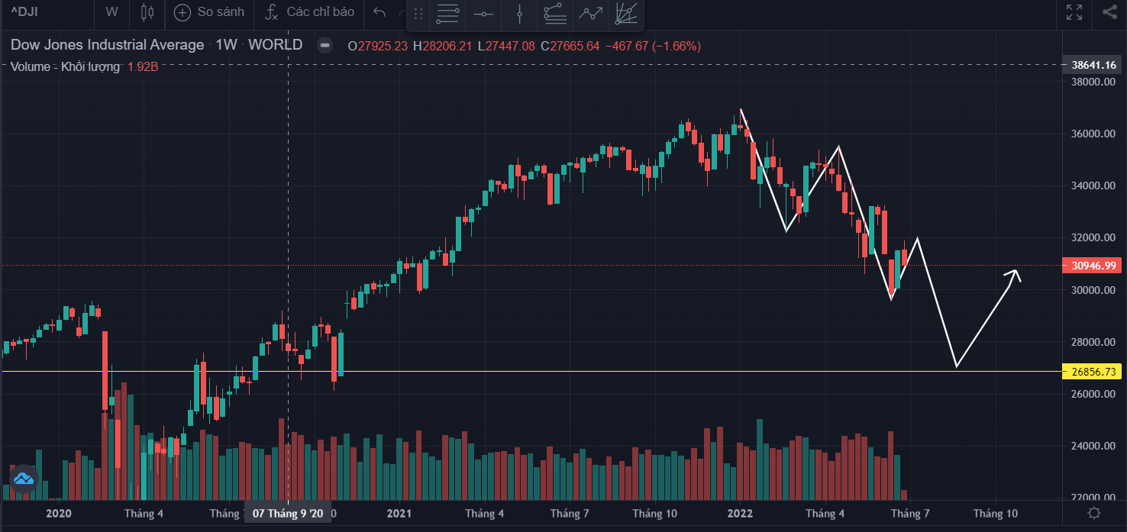
Task: Click the undo arrow in toolbar
Action: 379,12
